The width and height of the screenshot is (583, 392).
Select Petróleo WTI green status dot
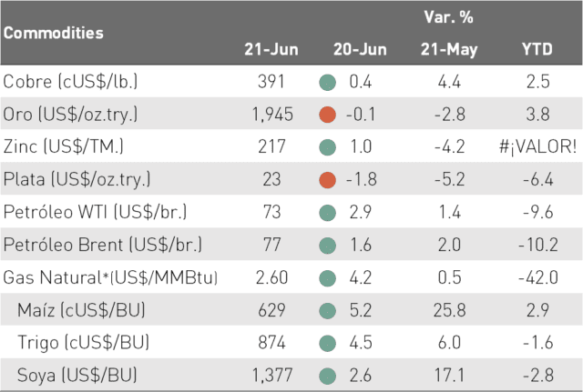pyautogui.click(x=328, y=213)
